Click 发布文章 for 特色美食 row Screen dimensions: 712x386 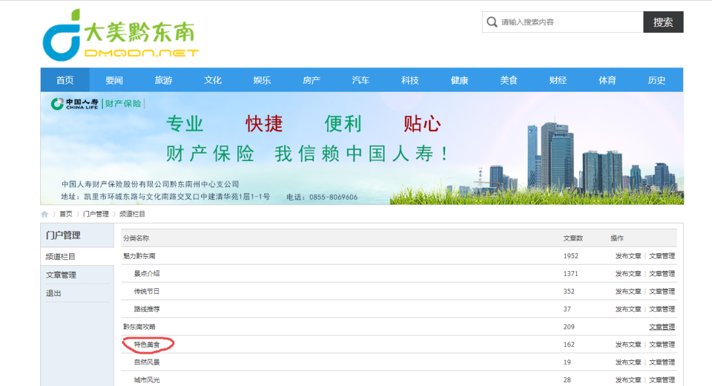[628, 344]
